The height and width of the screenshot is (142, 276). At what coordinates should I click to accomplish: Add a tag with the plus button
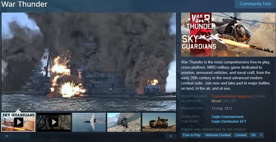261,135
